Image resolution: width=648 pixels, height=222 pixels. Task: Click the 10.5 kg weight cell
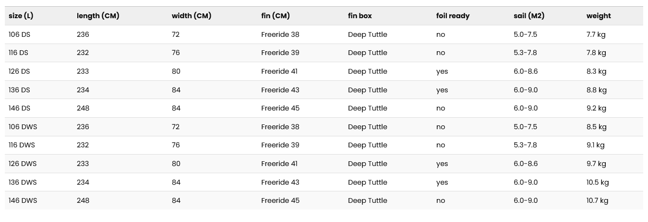click(x=598, y=182)
